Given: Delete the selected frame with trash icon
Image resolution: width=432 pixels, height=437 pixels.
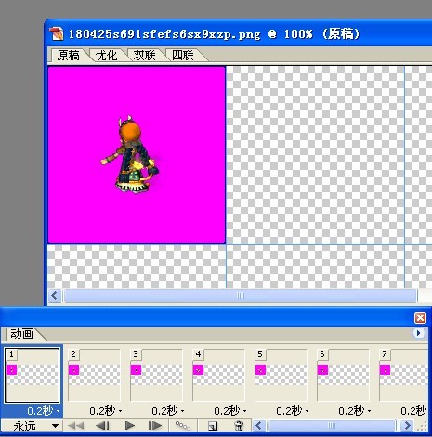Looking at the screenshot, I should (x=239, y=426).
